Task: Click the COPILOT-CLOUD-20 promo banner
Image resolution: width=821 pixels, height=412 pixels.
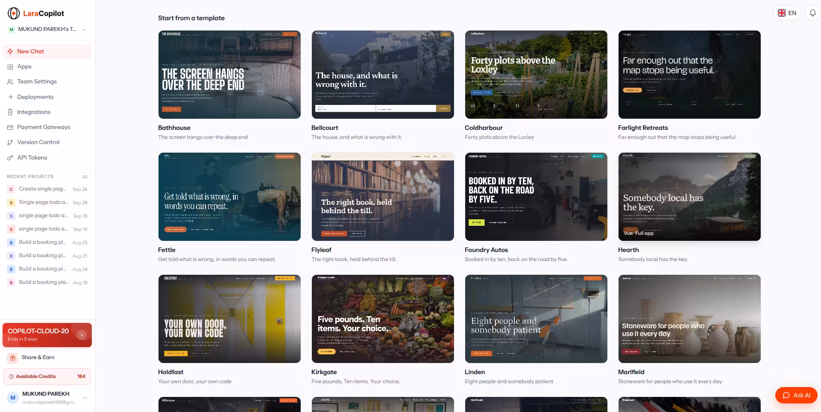Action: coord(47,335)
